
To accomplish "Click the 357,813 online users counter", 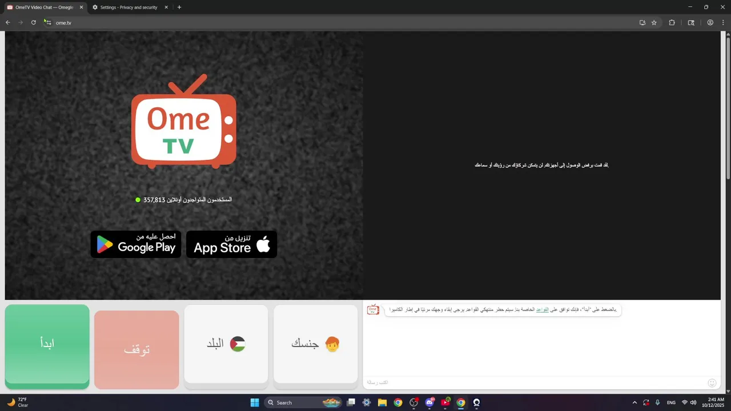I will pos(184,200).
